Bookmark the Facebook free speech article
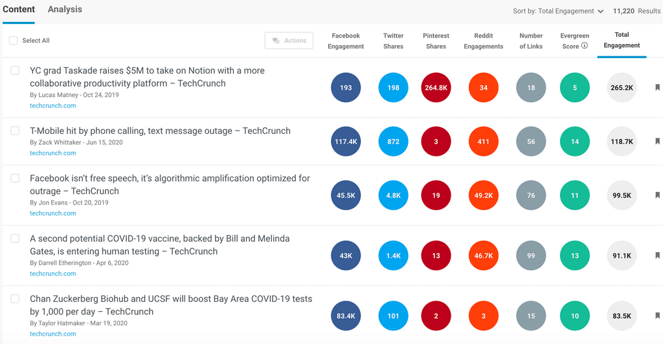 tap(657, 195)
